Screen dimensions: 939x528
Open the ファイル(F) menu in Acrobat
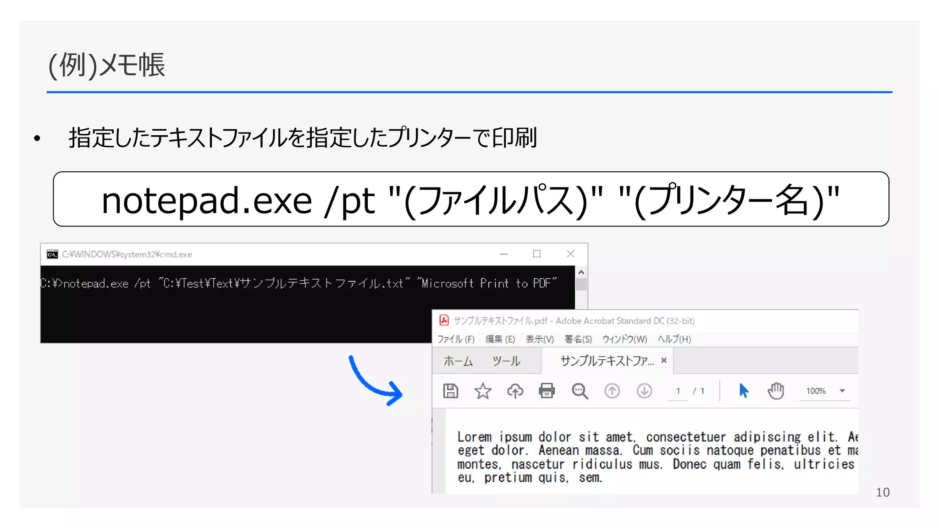point(456,339)
